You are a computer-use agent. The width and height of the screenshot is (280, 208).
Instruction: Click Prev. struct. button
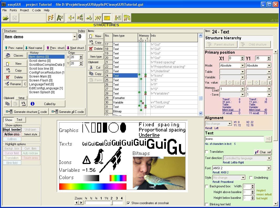click(56, 48)
